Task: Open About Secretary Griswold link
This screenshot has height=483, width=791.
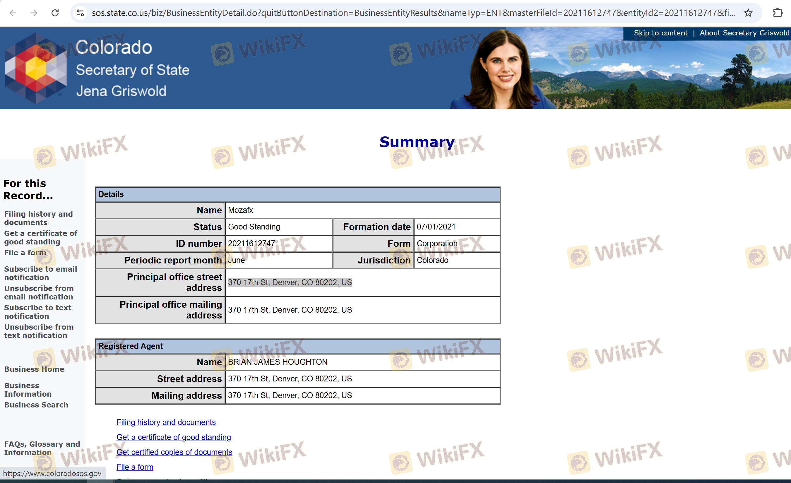Action: [x=744, y=33]
